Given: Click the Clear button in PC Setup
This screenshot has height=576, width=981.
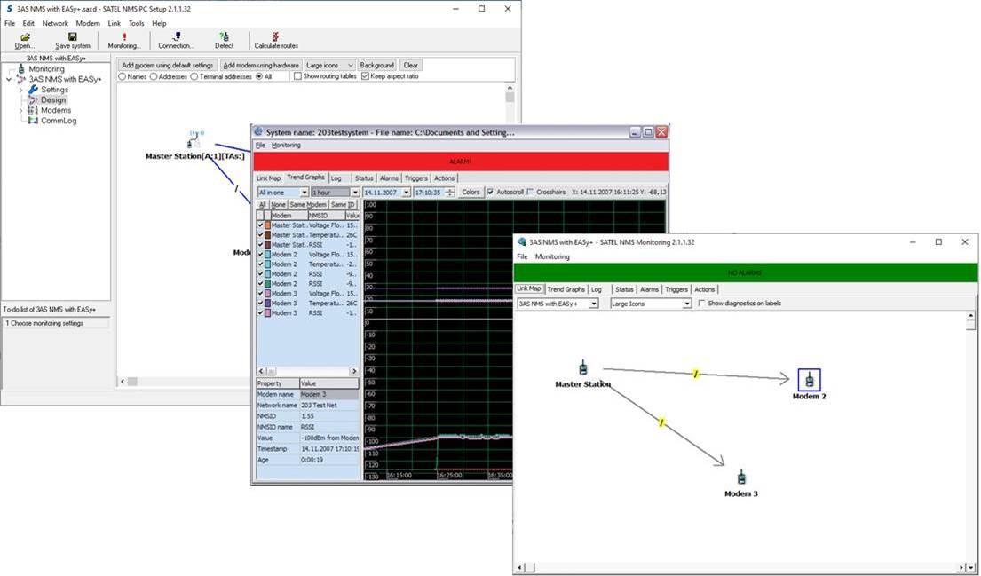Looking at the screenshot, I should point(410,65).
